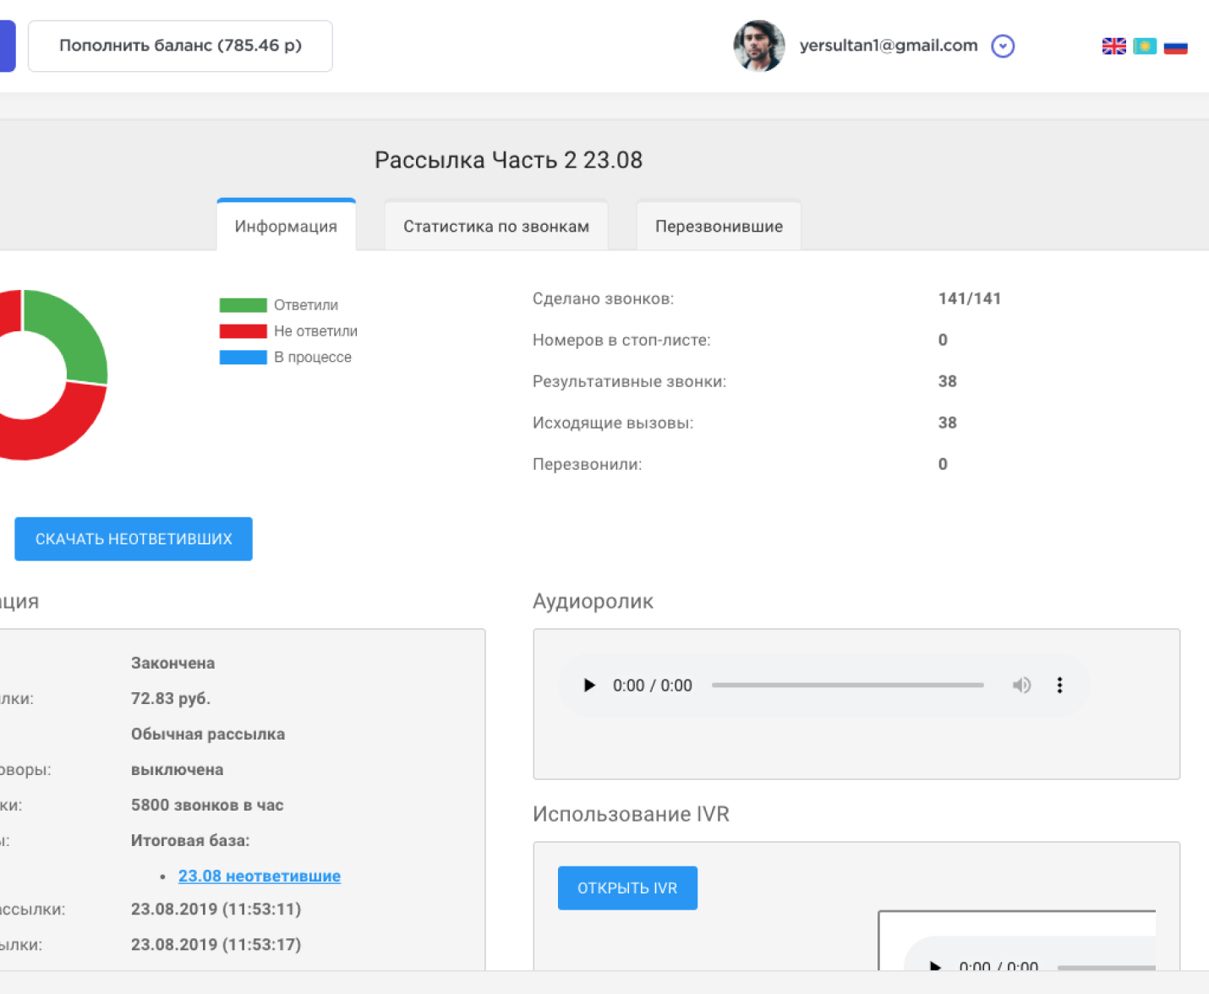Switch to the Статистика по звонкам tab
This screenshot has width=1209, height=994.
[496, 227]
